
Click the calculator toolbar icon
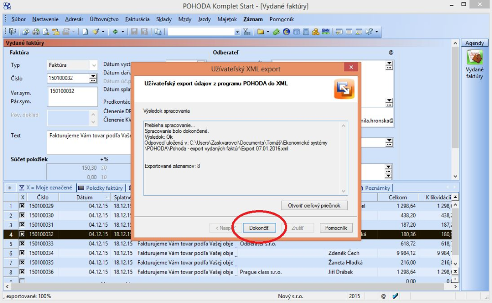[306, 31]
